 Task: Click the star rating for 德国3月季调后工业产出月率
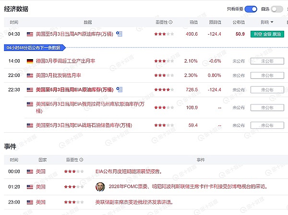tap(160, 62)
